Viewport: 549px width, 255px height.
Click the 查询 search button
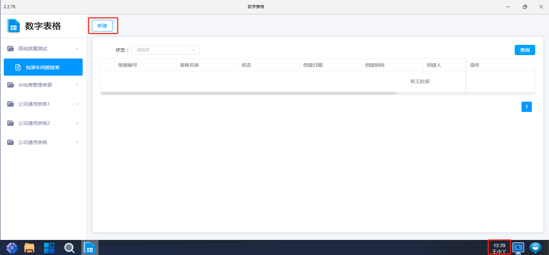(525, 50)
